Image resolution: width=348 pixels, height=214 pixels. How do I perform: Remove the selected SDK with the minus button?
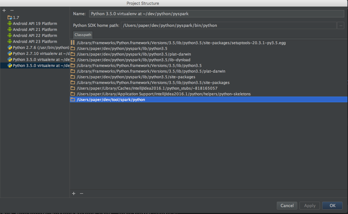tap(12, 10)
